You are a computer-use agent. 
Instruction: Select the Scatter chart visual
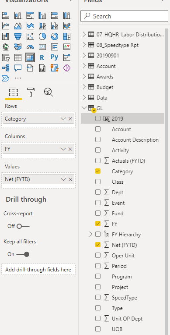tap(30, 36)
